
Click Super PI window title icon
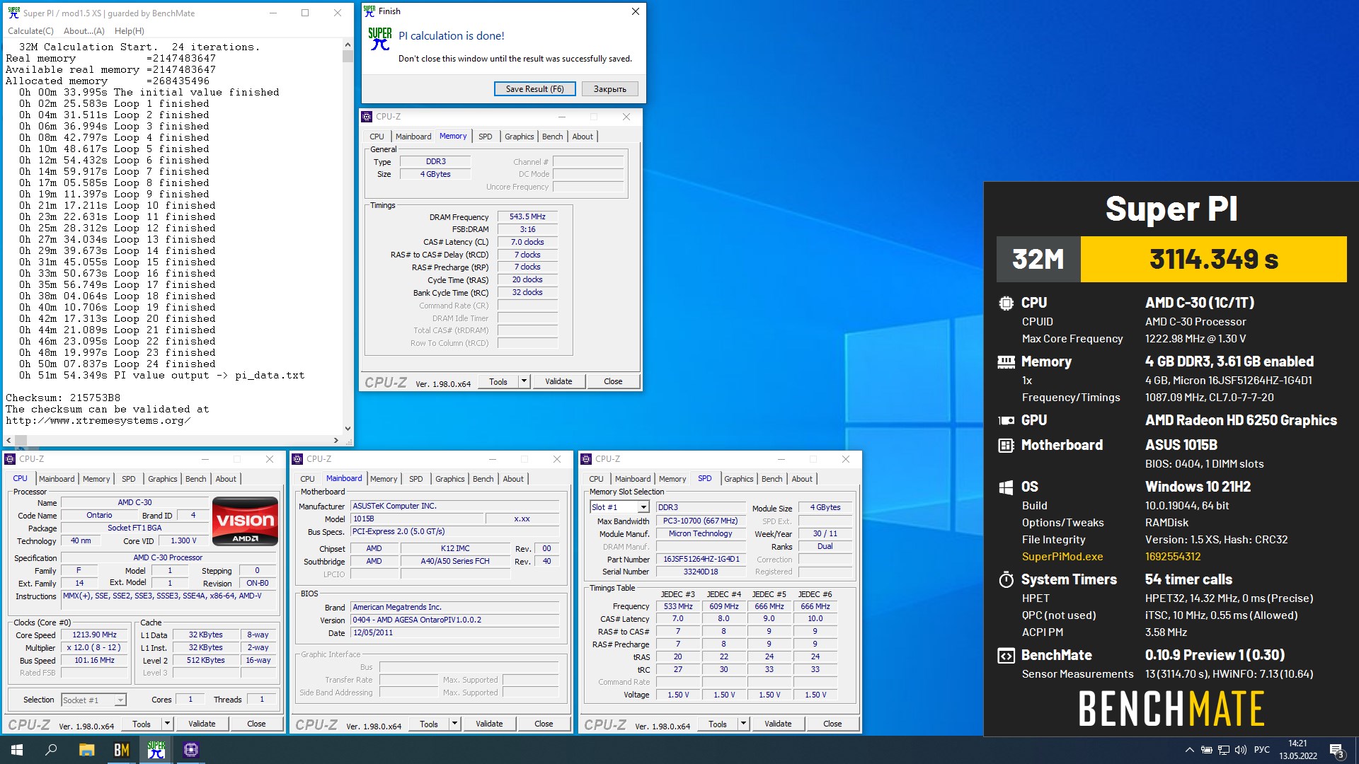pyautogui.click(x=14, y=13)
